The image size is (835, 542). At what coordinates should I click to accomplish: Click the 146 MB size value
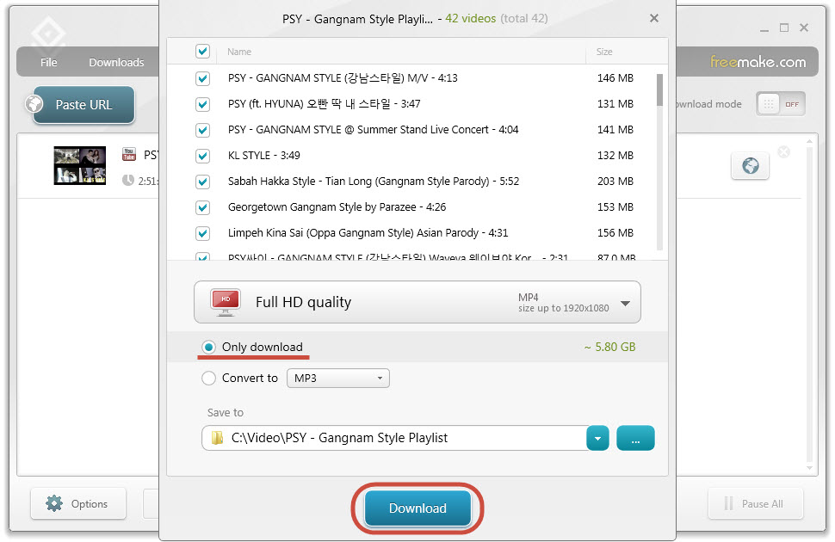(615, 78)
